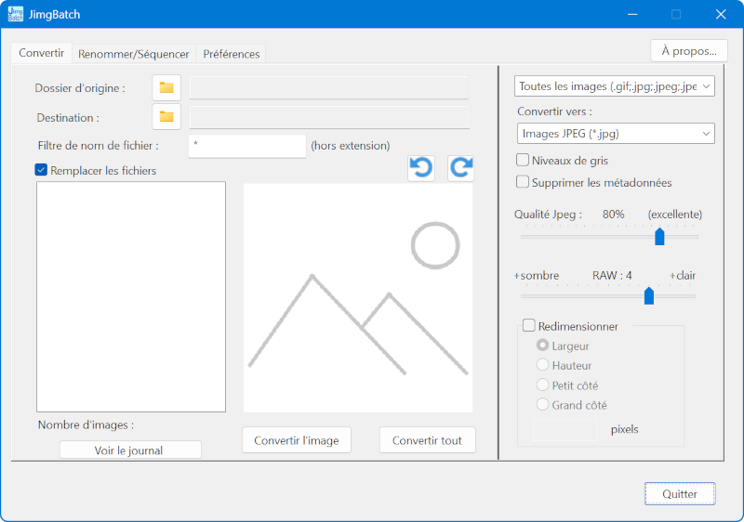Rotate image counter-clockwise
Screen dimensions: 744x522
pos(421,167)
